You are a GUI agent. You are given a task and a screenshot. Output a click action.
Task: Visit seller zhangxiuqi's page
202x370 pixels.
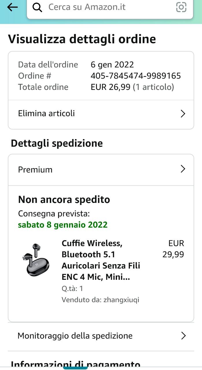click(x=121, y=300)
